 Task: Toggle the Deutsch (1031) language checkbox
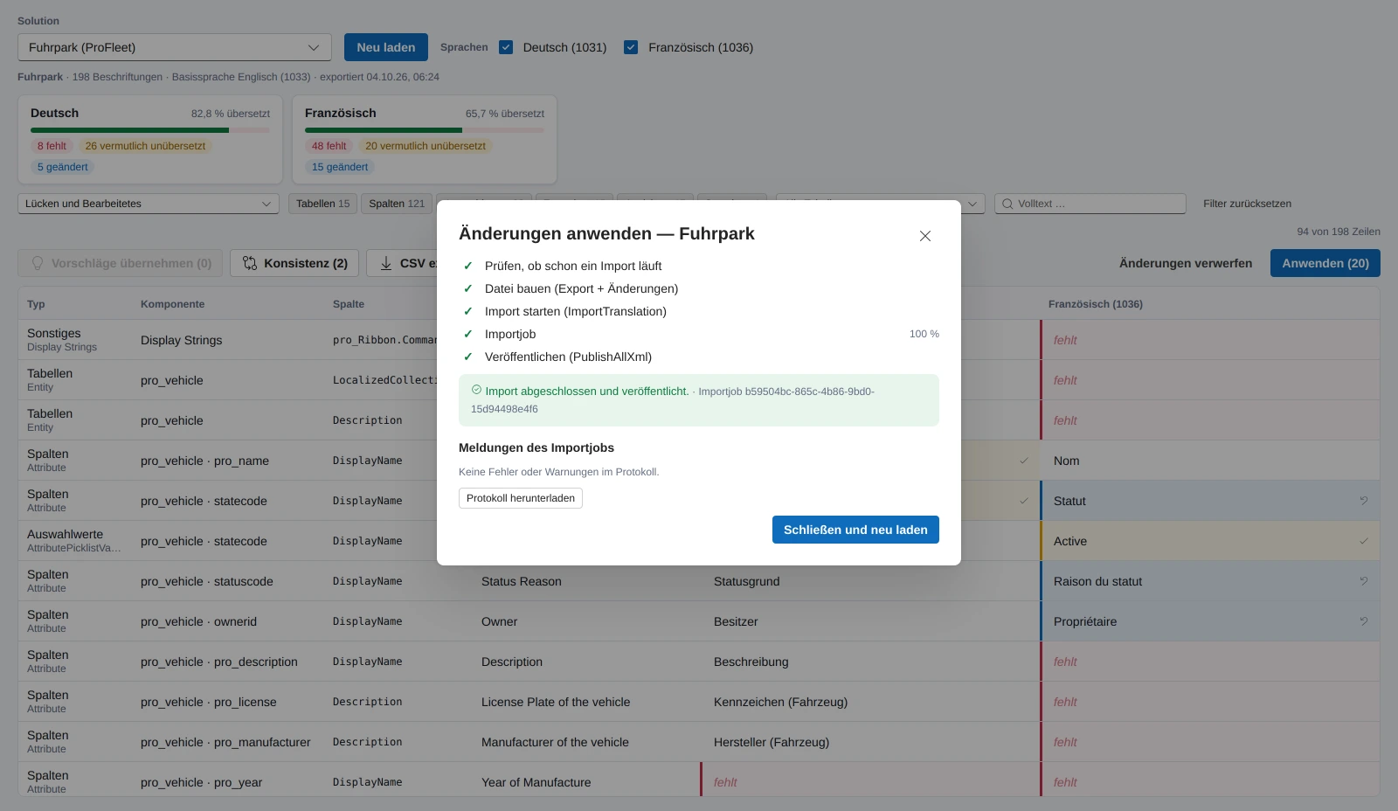point(506,47)
